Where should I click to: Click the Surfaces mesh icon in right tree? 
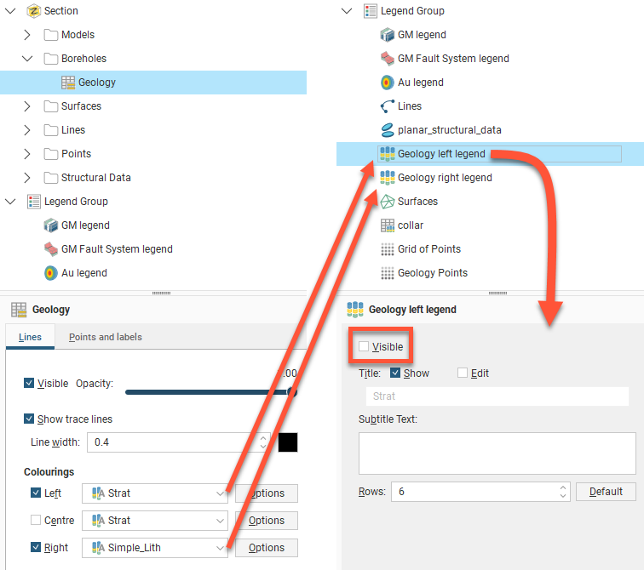click(388, 202)
